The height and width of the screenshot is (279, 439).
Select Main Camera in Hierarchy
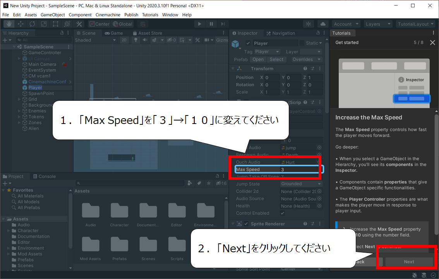pyautogui.click(x=42, y=64)
